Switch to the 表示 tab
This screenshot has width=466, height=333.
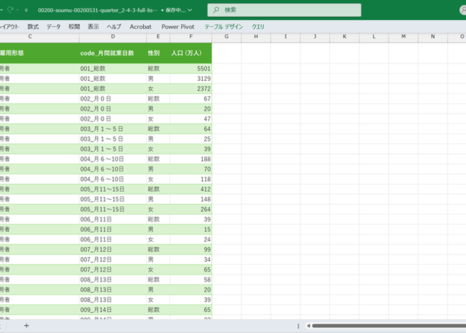point(93,27)
